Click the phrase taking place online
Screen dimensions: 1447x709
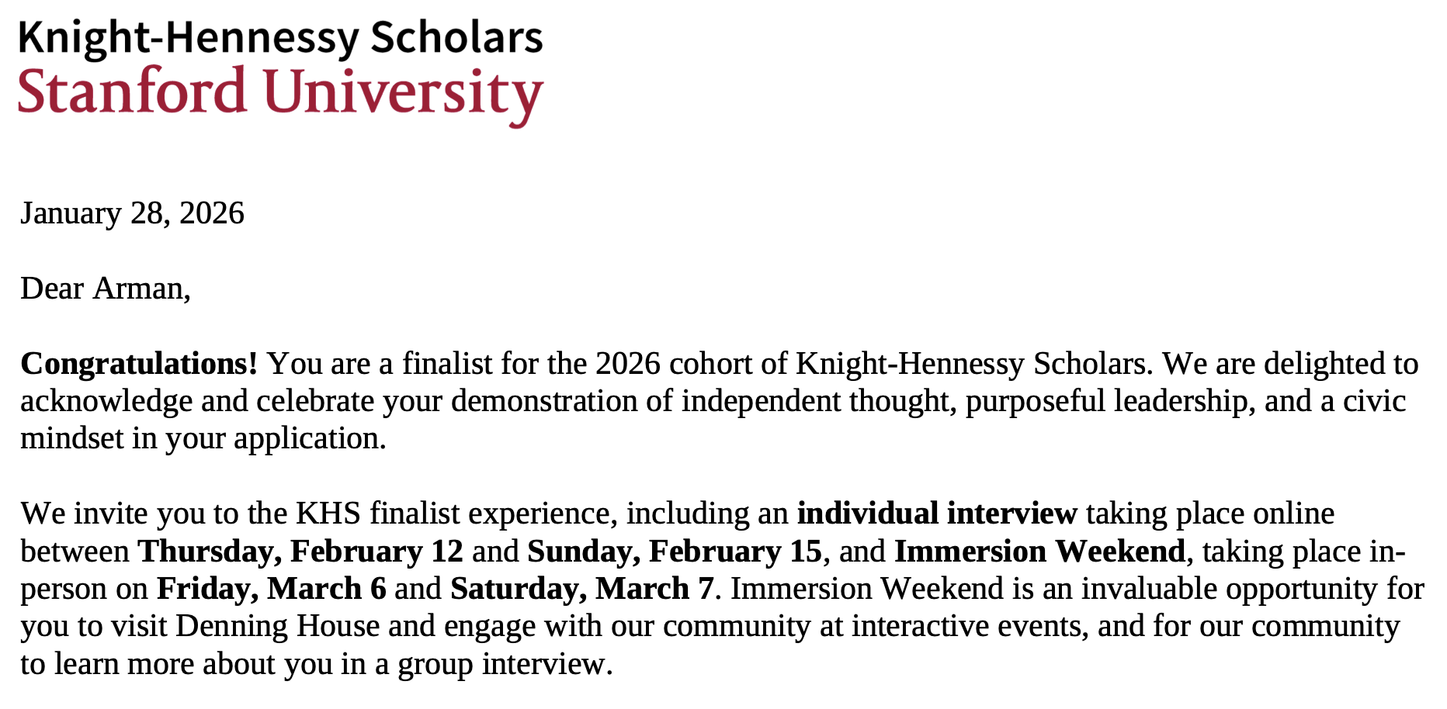coord(1209,514)
